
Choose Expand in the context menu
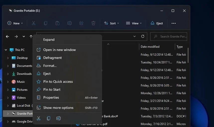point(67,40)
